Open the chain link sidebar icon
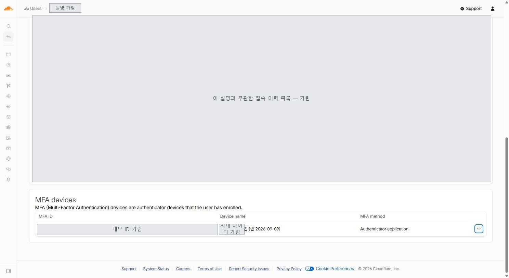Image resolution: width=509 pixels, height=278 pixels. pos(9,169)
